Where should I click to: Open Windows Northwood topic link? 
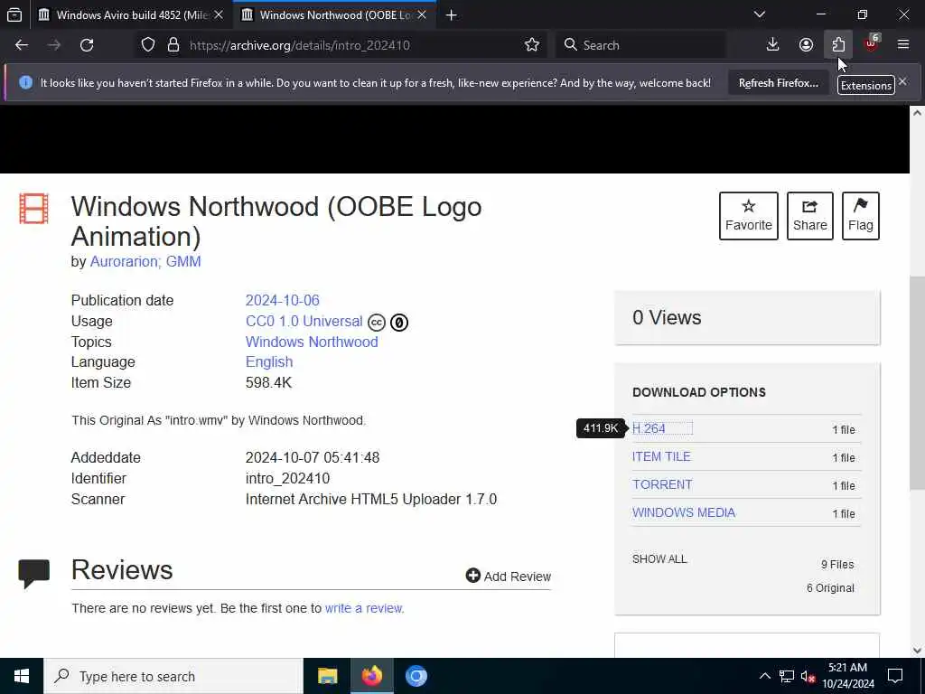(312, 342)
